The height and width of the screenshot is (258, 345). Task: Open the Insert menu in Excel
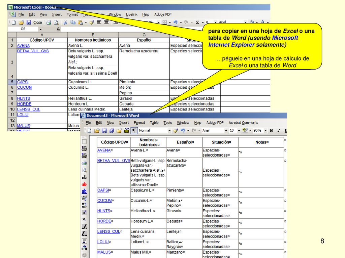point(57,14)
